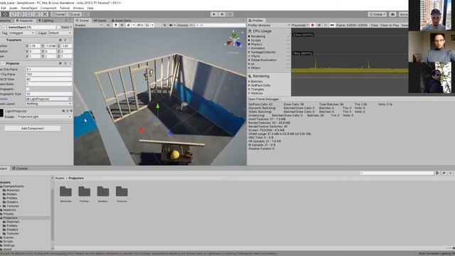
Task: Toggle Clear on Play in the Profiler
Action: tap(390, 26)
